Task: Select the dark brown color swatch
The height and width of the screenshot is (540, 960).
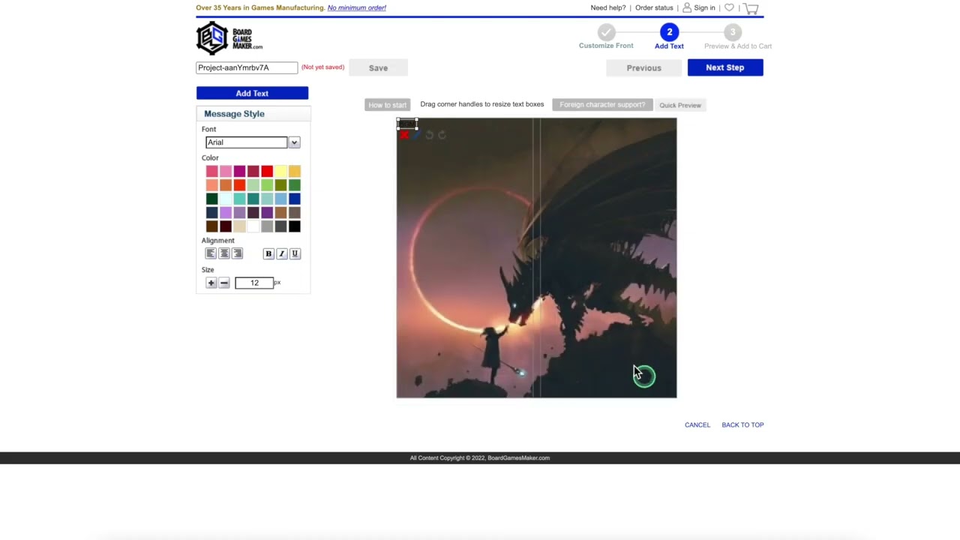Action: (x=212, y=226)
